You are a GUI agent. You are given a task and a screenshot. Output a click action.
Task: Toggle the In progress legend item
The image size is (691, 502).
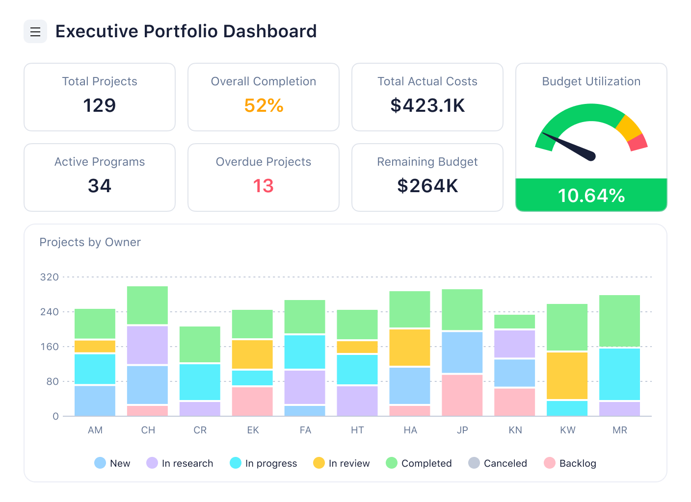tap(263, 463)
